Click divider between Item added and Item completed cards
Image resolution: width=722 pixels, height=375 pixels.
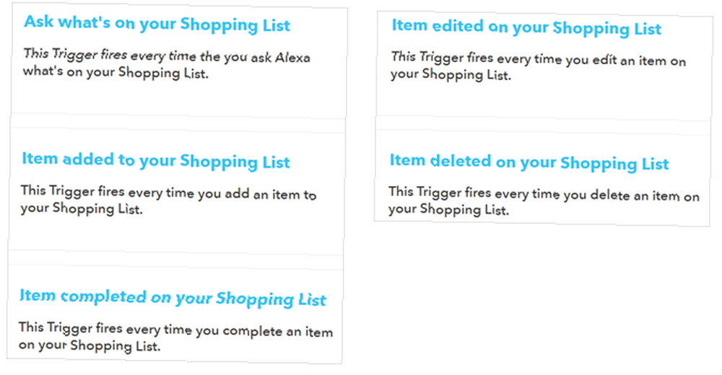click(175, 260)
